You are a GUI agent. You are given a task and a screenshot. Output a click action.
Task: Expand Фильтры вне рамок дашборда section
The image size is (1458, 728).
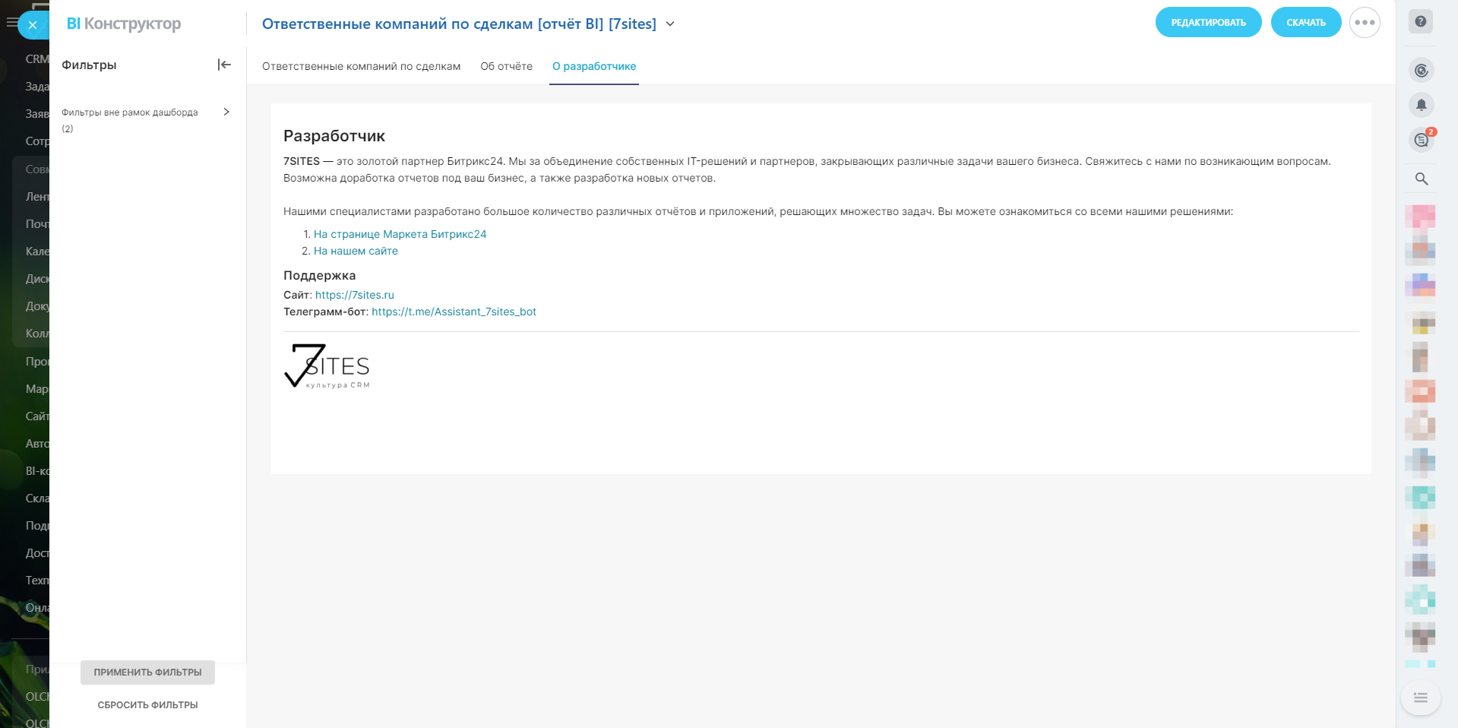226,112
